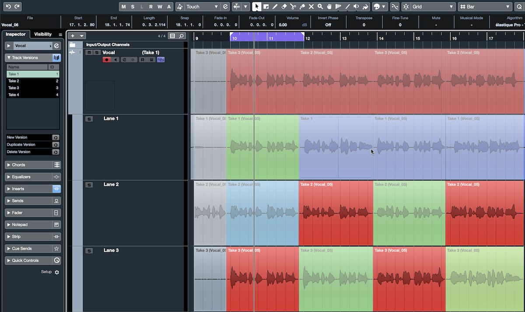Select Take 2 in versions list
This screenshot has height=312, width=525.
click(33, 81)
